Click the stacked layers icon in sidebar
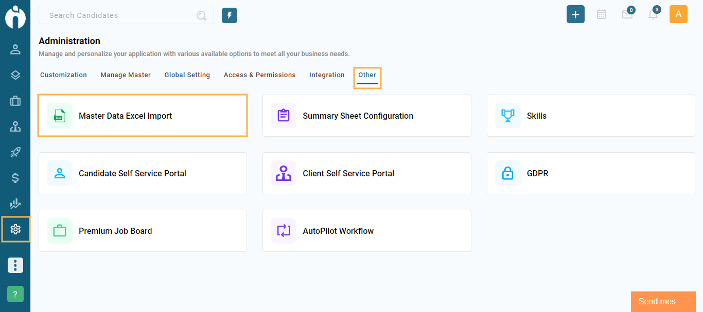This screenshot has height=312, width=703. (x=15, y=75)
